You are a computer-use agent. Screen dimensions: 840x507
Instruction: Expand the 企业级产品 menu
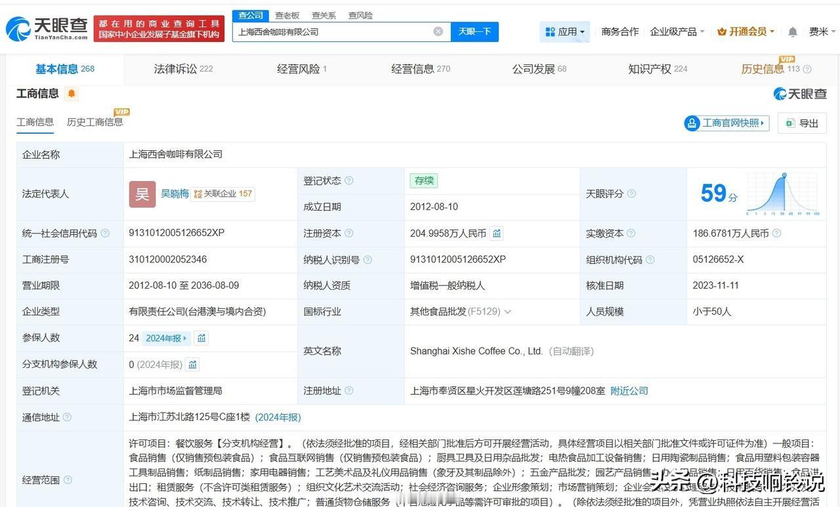[677, 31]
